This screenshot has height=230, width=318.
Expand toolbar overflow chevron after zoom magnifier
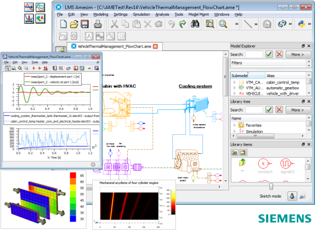coord(236,24)
